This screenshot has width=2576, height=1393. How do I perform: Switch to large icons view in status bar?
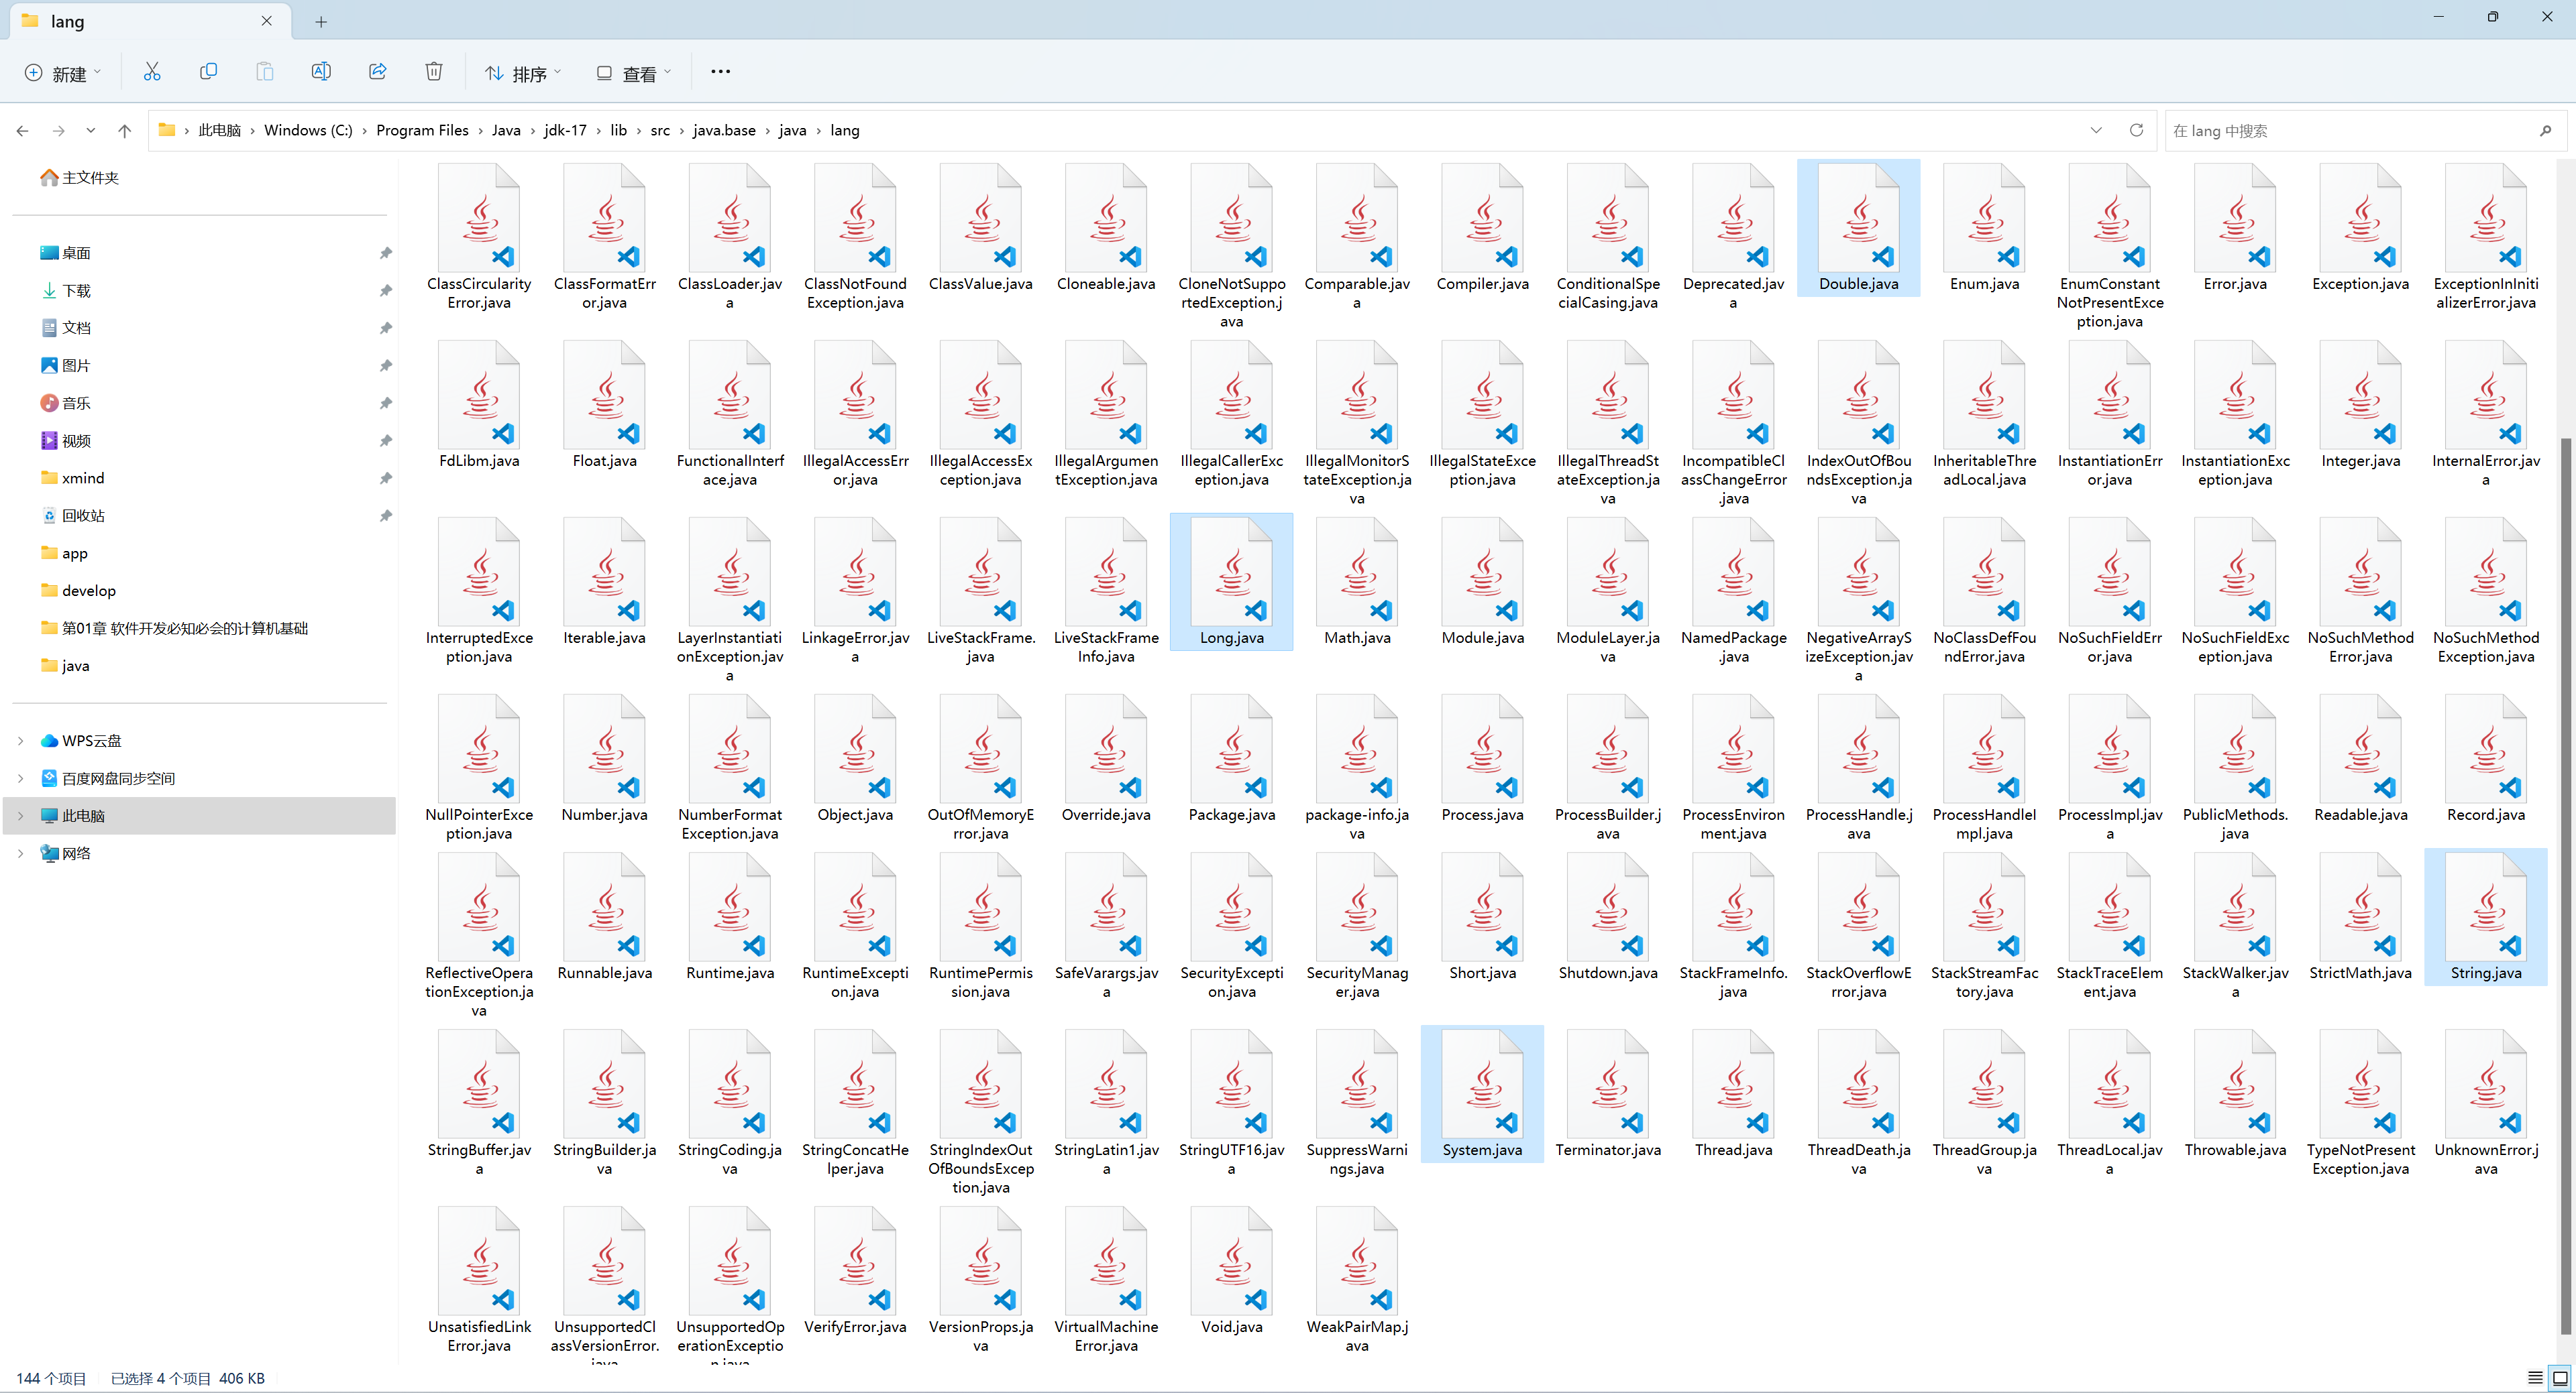click(2560, 1378)
